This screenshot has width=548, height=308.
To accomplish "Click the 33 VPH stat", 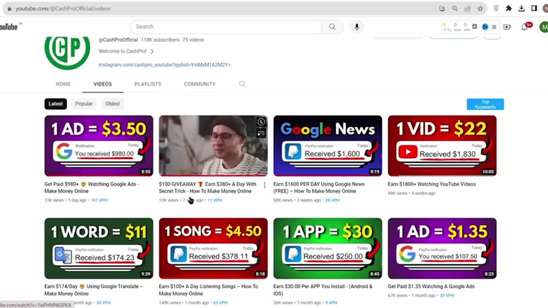I will pos(447,295).
